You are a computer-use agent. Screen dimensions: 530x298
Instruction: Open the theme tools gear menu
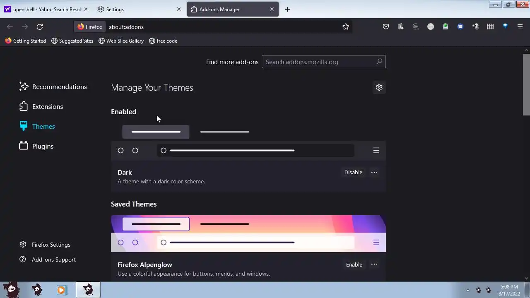click(x=379, y=87)
